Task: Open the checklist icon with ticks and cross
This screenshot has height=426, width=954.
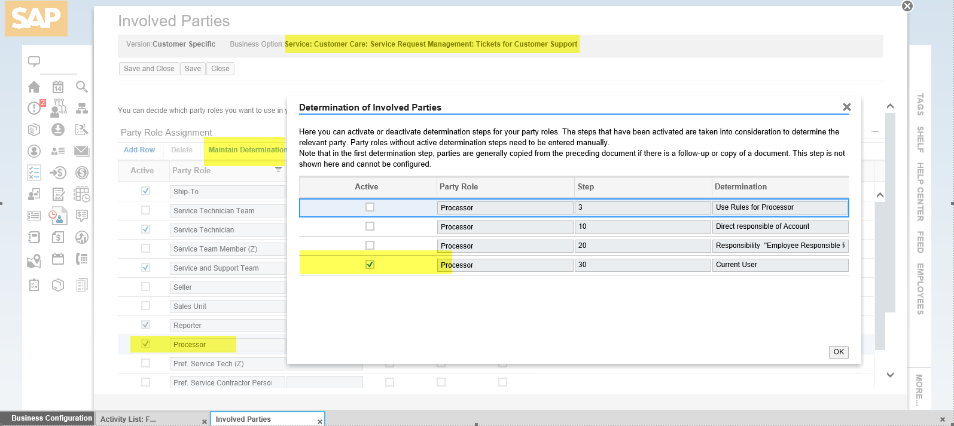Action: pyautogui.click(x=34, y=173)
